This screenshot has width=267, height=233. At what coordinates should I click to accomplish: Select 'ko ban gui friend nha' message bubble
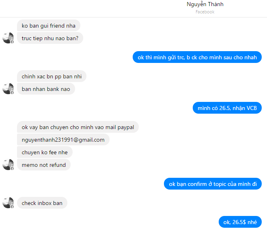49,26
